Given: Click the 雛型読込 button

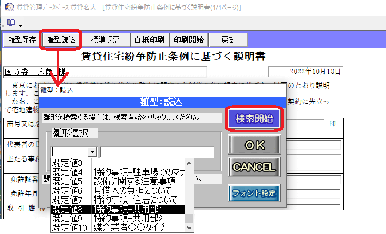Looking at the screenshot, I should click(62, 40).
